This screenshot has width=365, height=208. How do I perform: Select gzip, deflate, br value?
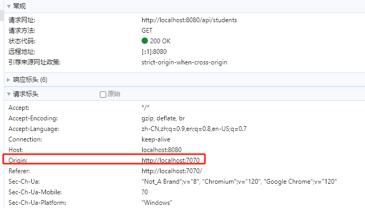163,118
